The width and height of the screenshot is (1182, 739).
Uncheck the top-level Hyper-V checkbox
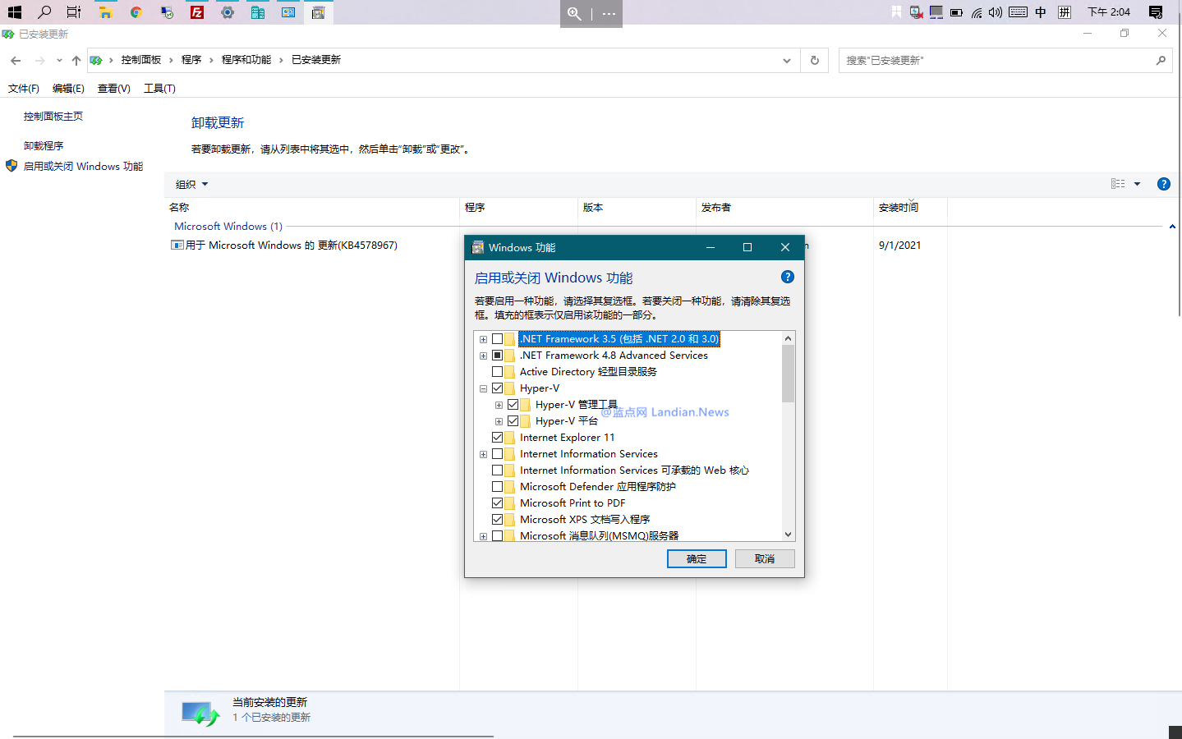pos(497,388)
